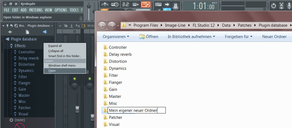
Task: Choose Smart find in this folder
Action: tap(65, 56)
